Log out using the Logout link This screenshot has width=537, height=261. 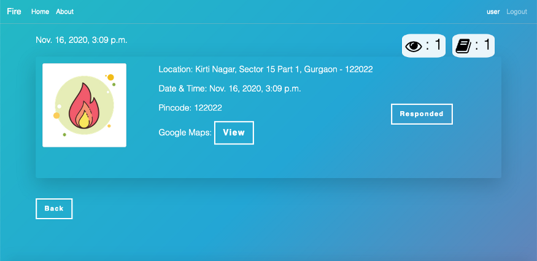pos(517,12)
